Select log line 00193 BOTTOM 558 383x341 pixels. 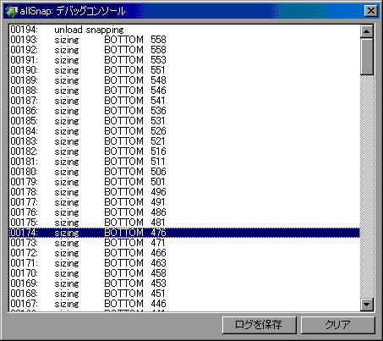(x=184, y=40)
